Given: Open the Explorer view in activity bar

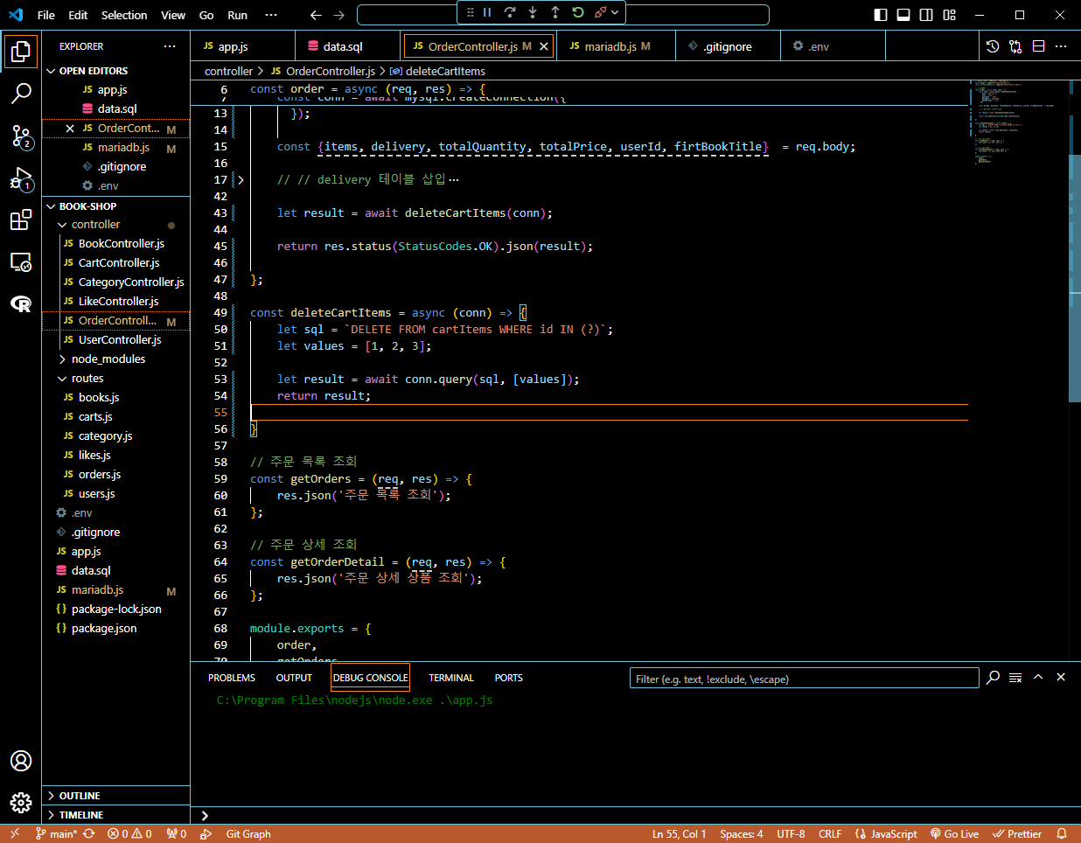Looking at the screenshot, I should click(21, 52).
